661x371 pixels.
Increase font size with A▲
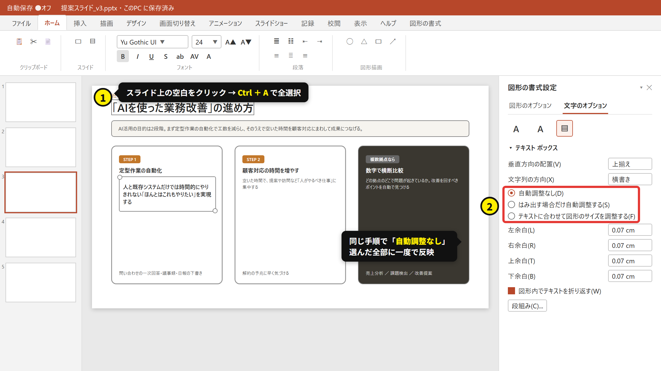[x=231, y=42]
